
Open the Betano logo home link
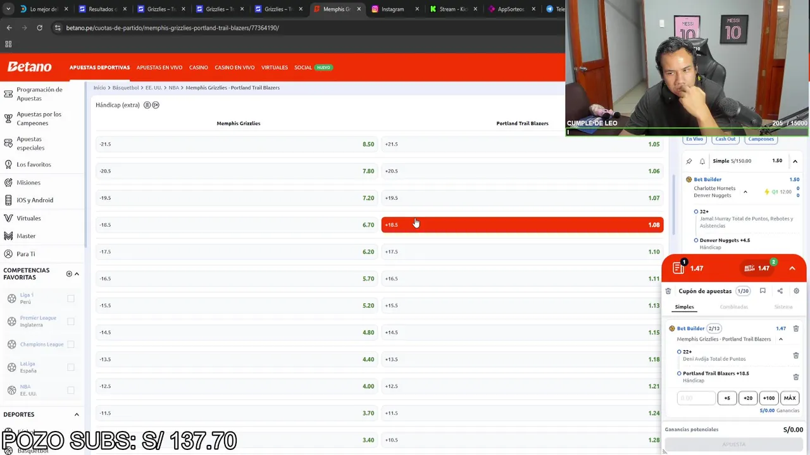point(29,67)
